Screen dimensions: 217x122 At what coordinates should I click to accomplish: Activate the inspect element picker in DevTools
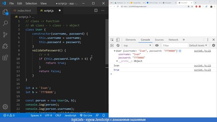[112, 40]
